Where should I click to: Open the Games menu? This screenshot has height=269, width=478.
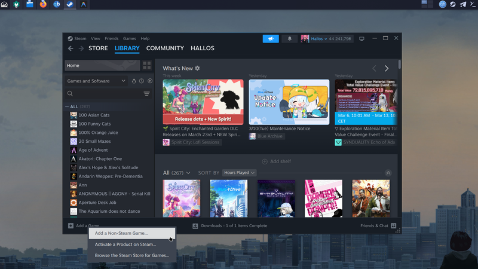tap(130, 38)
